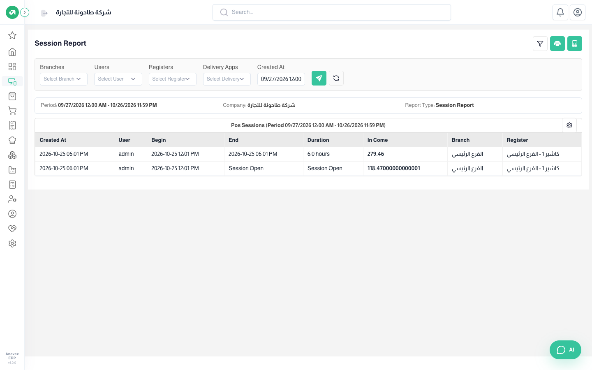Open the shopping bag sidebar icon
Image resolution: width=592 pixels, height=370 pixels.
point(12,96)
